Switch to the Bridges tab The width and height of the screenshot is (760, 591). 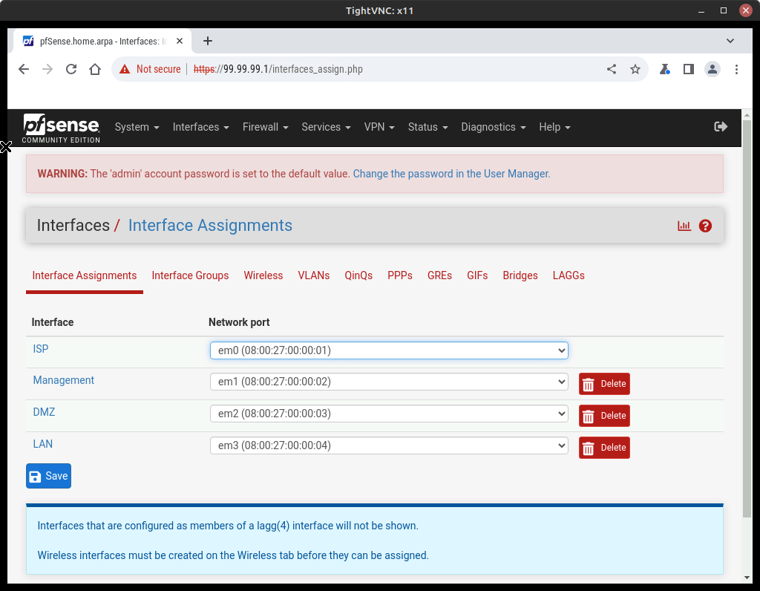tap(520, 275)
